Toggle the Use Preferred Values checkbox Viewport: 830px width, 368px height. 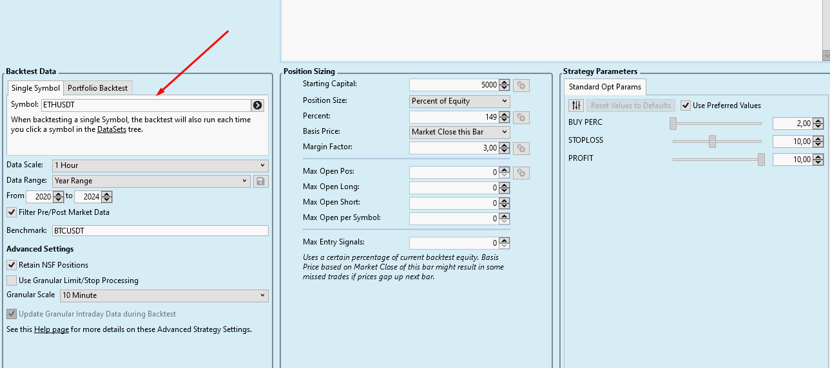coord(686,106)
